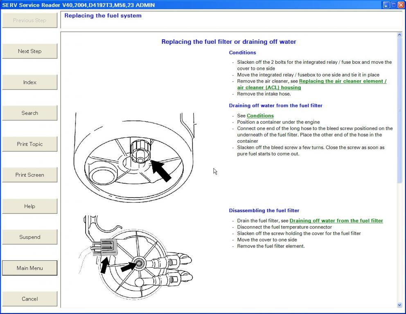Select Print Screen
Image resolution: width=406 pixels, height=314 pixels.
pos(30,175)
